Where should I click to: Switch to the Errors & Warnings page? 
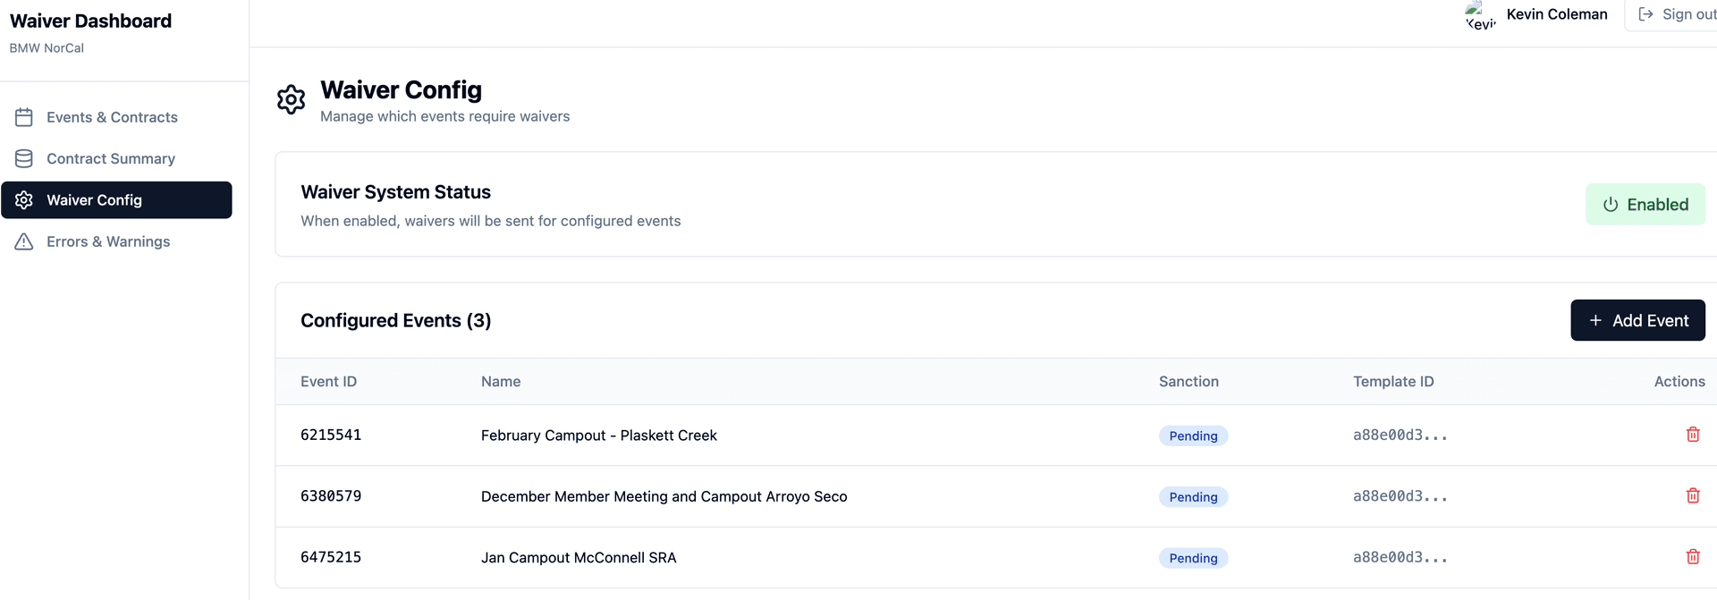108,241
